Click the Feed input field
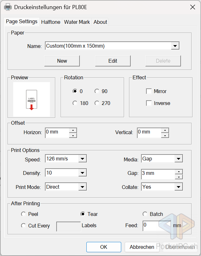 156,225
